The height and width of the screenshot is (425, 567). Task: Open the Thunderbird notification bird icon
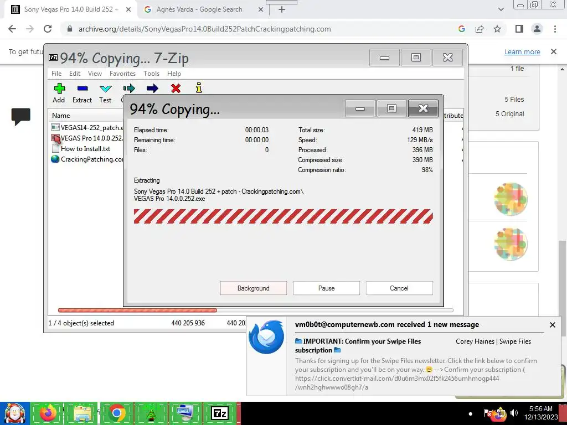266,337
